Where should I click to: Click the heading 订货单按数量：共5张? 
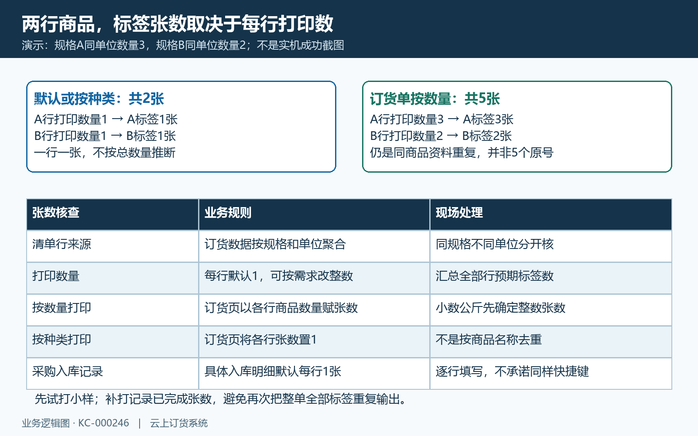click(x=435, y=99)
